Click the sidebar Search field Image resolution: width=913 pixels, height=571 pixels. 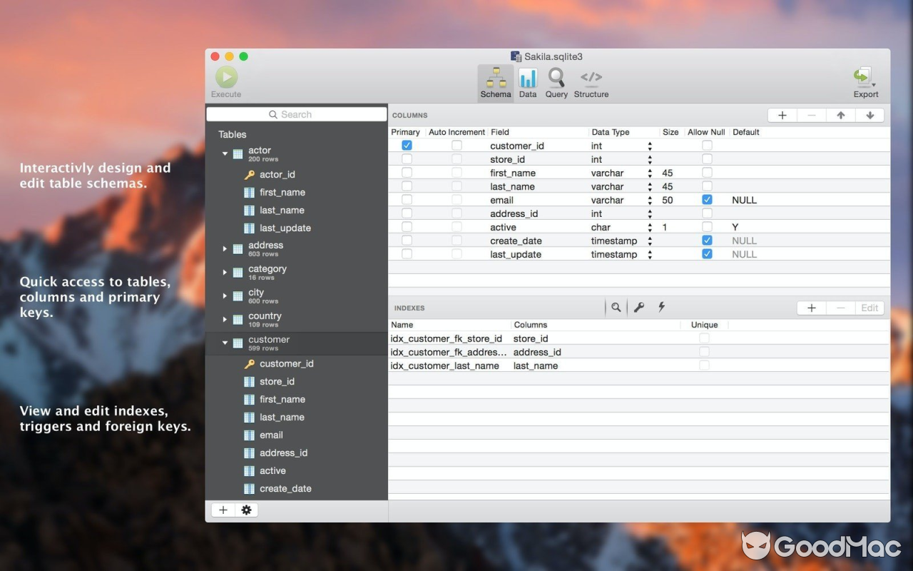(x=296, y=113)
